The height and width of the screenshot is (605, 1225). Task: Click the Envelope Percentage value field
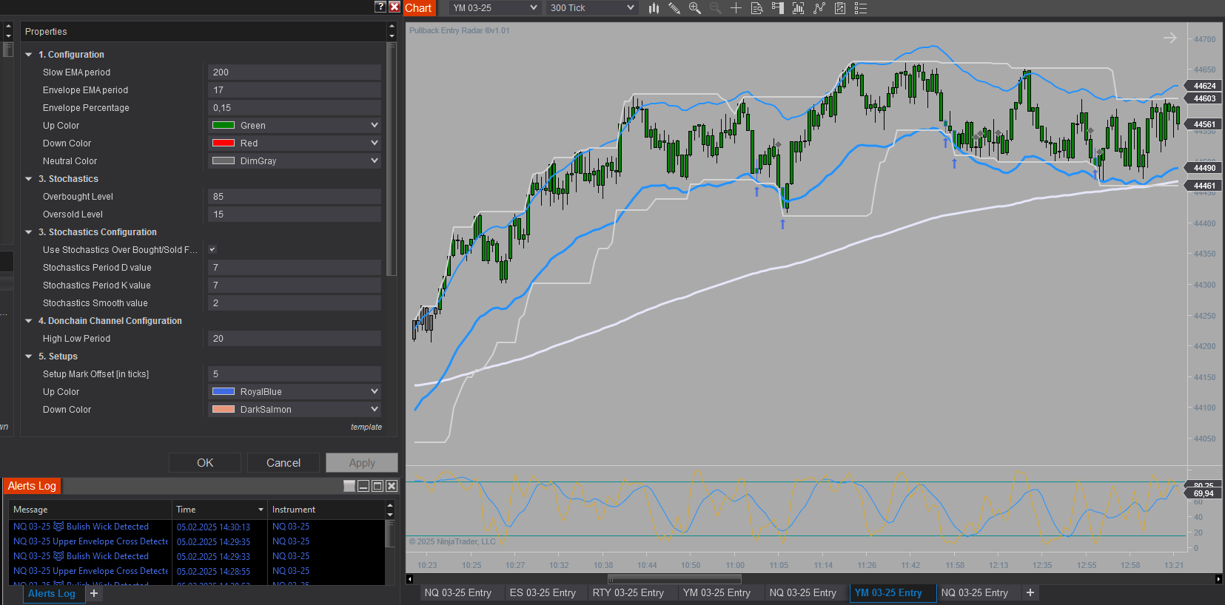[295, 107]
